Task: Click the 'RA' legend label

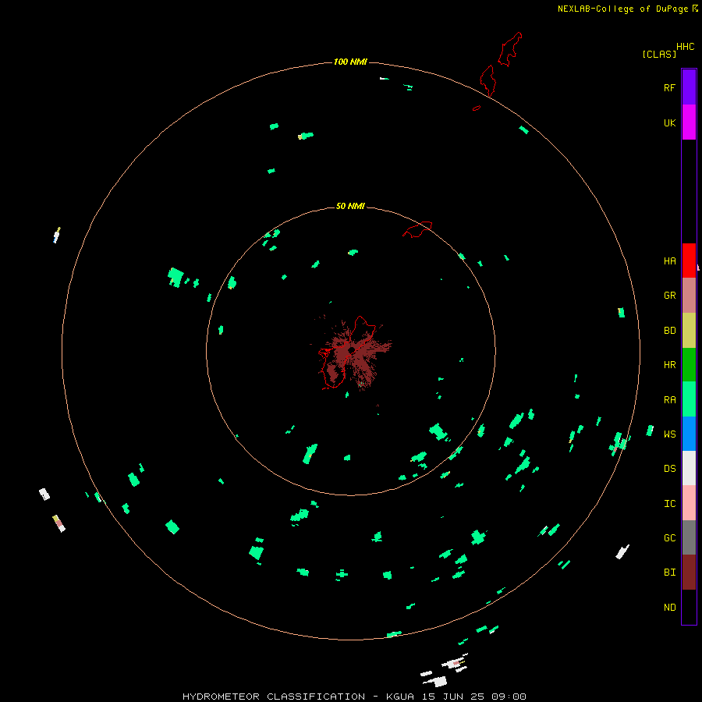Action: tap(669, 400)
